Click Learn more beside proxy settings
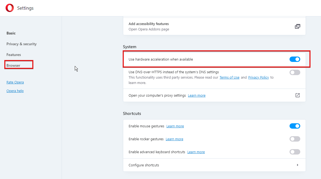321x179 pixels. 197,96
